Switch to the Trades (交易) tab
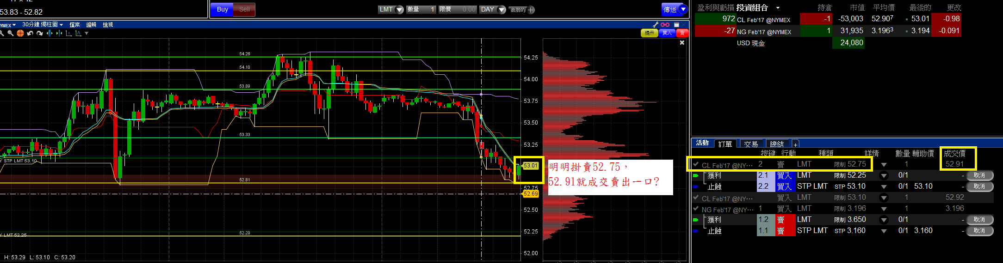This screenshot has width=1003, height=263. pos(751,144)
